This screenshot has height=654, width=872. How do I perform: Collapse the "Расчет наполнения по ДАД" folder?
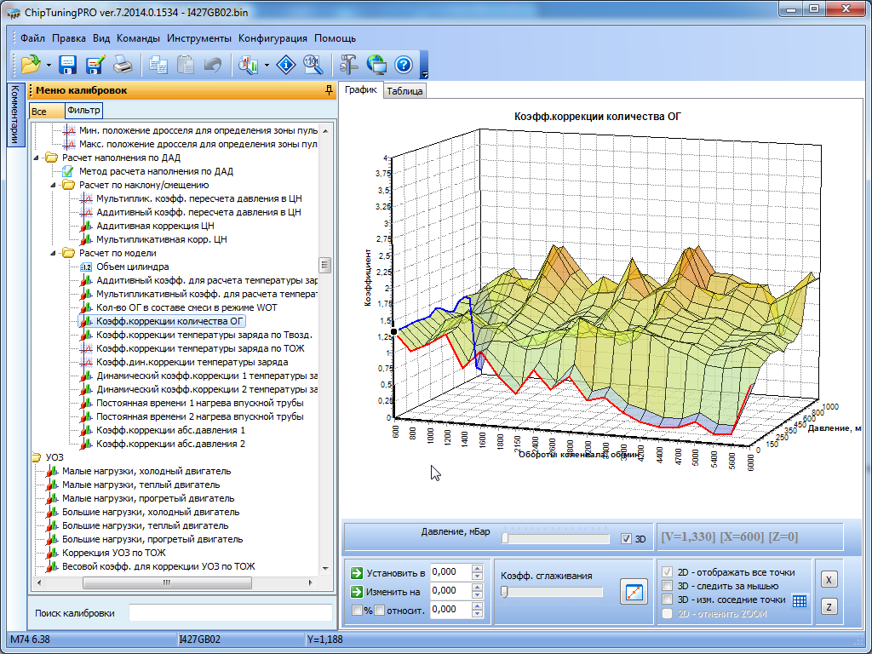(37, 158)
